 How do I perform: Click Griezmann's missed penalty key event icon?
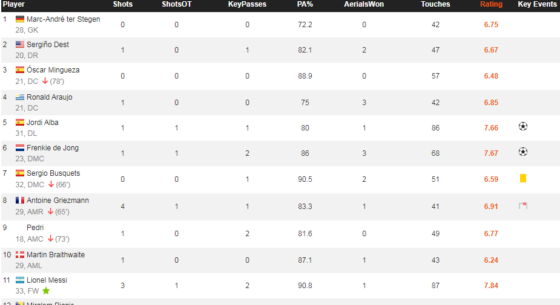coord(523,205)
